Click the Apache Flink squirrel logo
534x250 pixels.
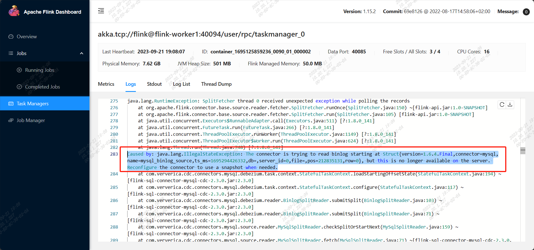pos(14,11)
